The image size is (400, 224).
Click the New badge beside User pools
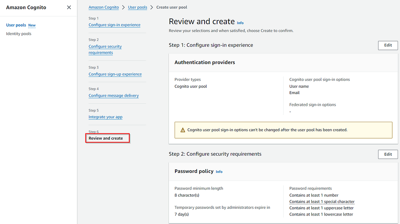[32, 25]
